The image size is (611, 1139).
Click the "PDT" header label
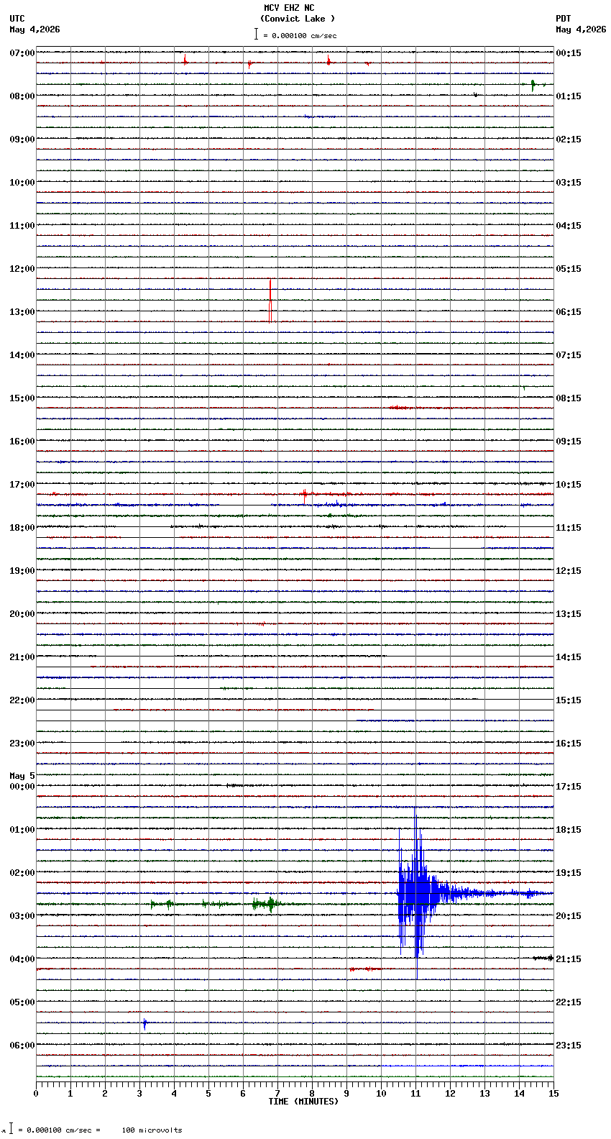[563, 19]
